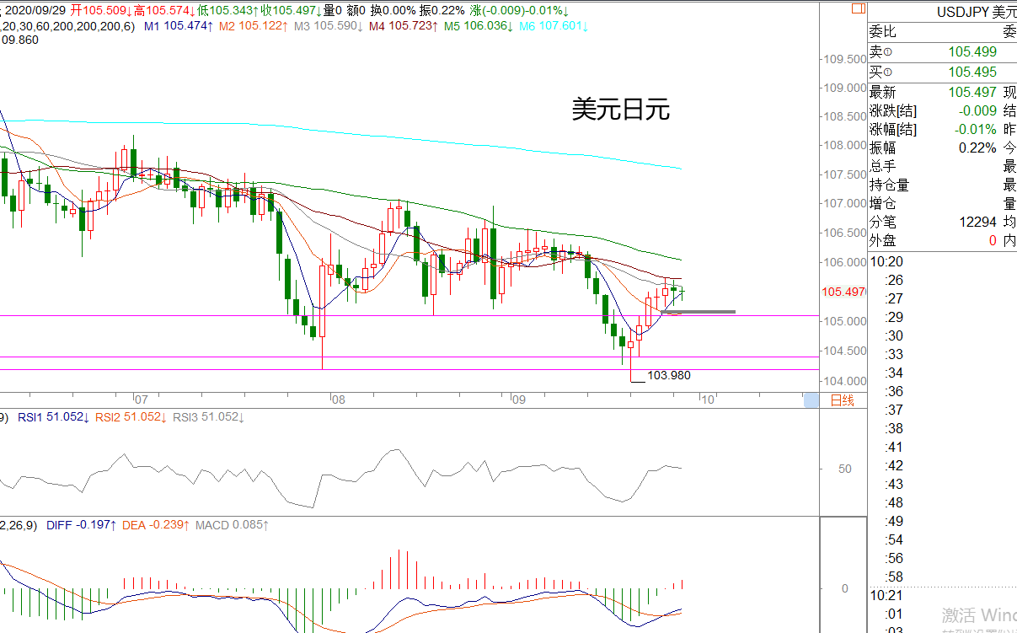
Task: Click the DEA -0.239 indicator label
Action: [x=157, y=524]
